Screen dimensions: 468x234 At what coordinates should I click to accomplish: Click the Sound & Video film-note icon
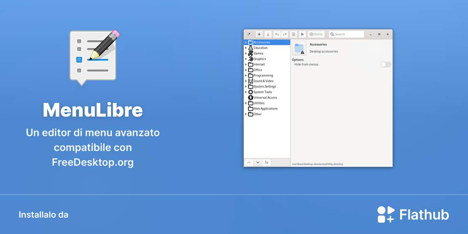(250, 81)
